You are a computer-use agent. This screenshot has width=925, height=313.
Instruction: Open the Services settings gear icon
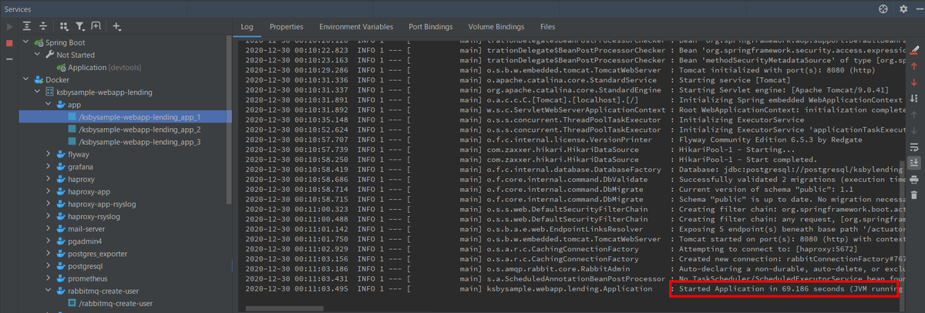[x=903, y=8]
